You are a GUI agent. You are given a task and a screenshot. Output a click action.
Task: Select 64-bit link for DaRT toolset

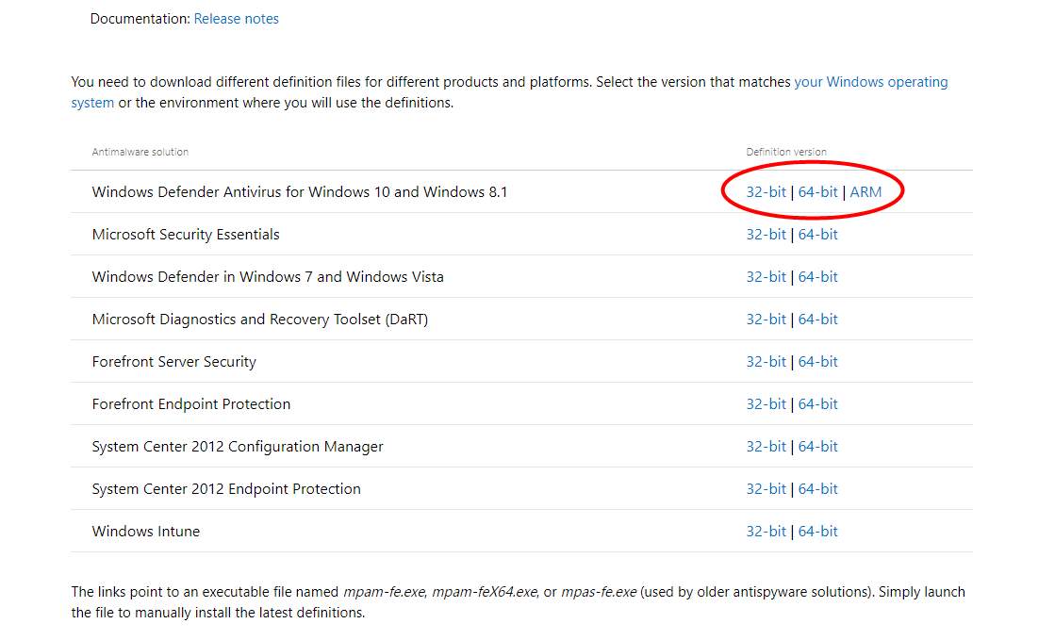[817, 320]
